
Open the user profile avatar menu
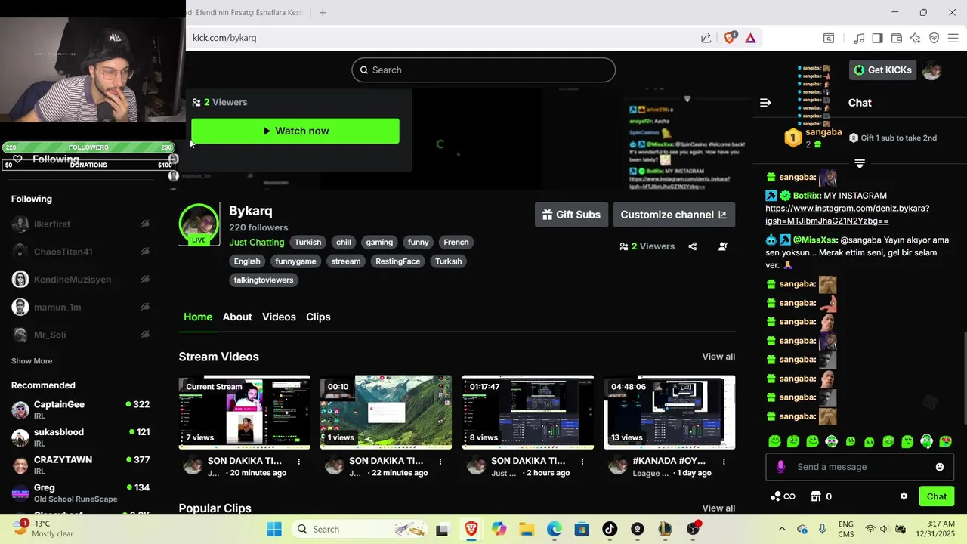(931, 70)
